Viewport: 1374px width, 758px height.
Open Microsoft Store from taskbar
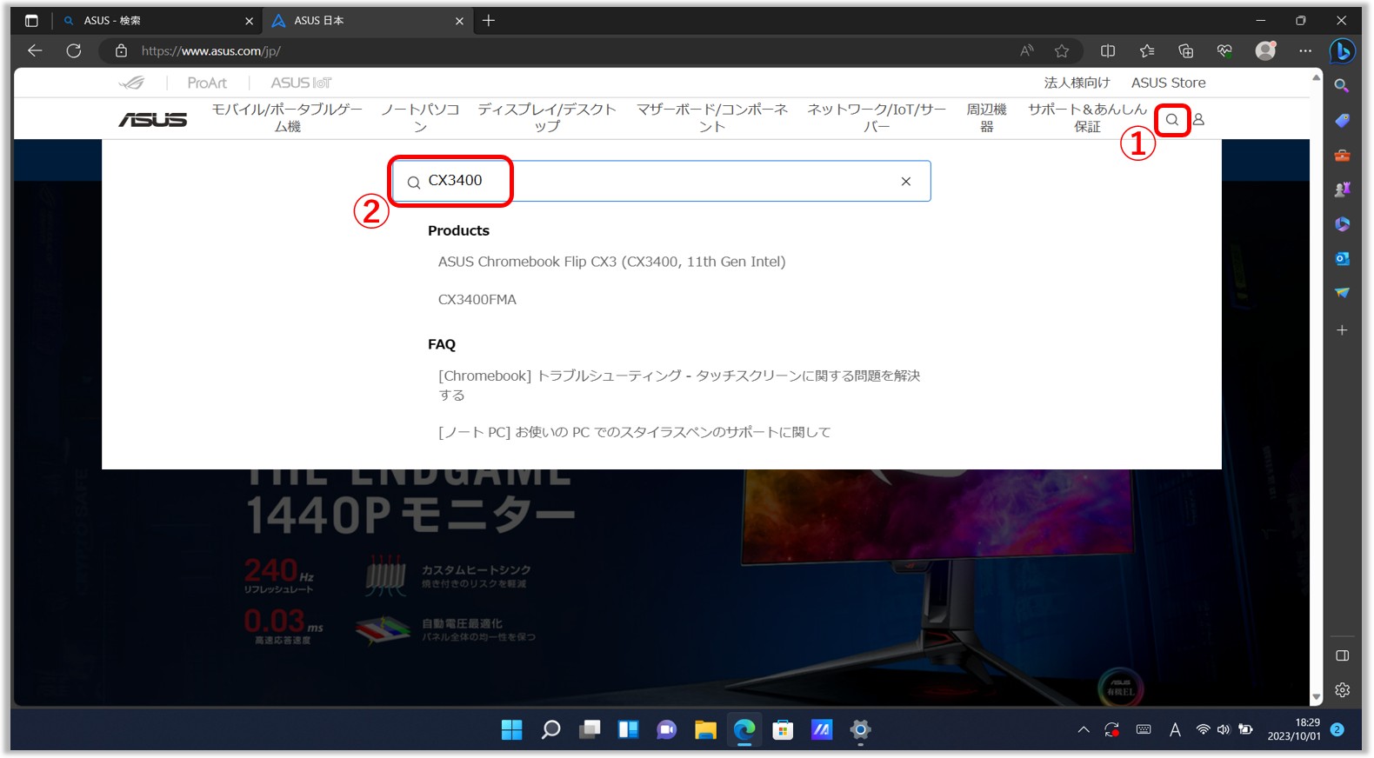[x=783, y=729]
